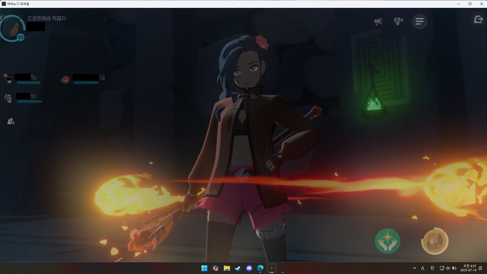
Task: Open the backpack inventory button
Action: [435, 241]
